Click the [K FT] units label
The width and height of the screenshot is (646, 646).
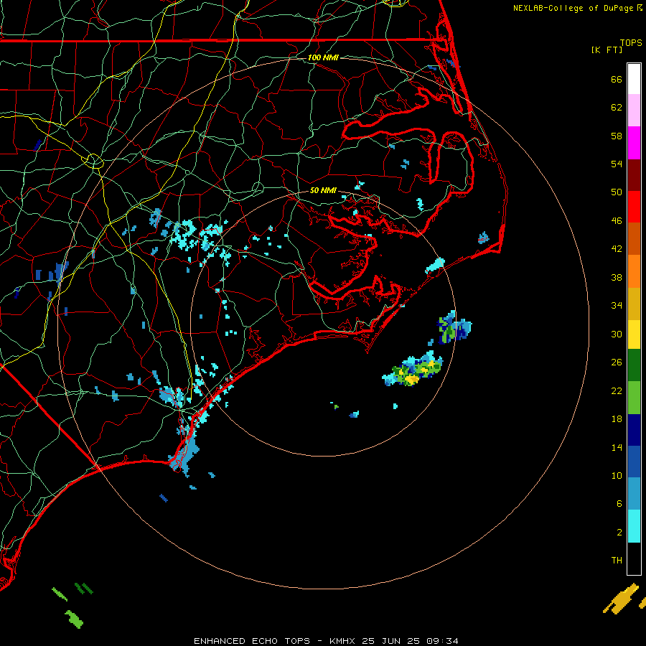point(607,50)
